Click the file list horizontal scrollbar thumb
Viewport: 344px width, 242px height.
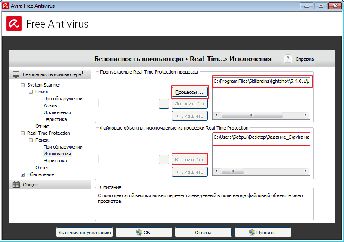pyautogui.click(x=232, y=171)
